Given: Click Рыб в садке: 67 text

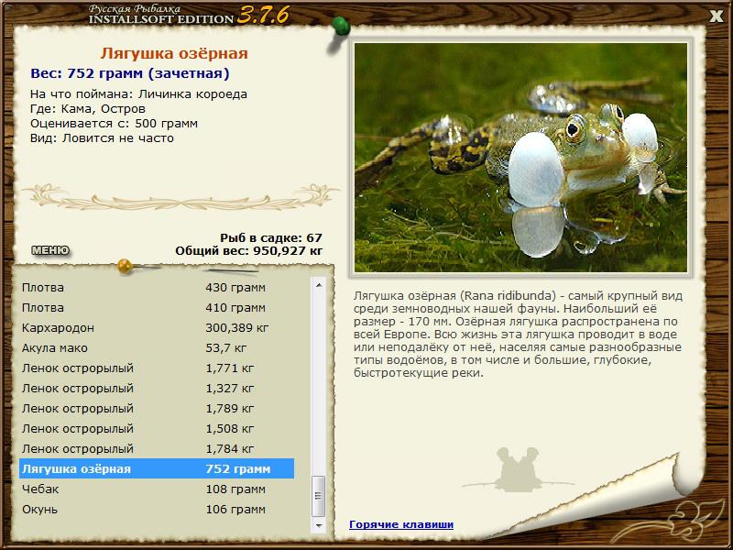Looking at the screenshot, I should [x=271, y=237].
